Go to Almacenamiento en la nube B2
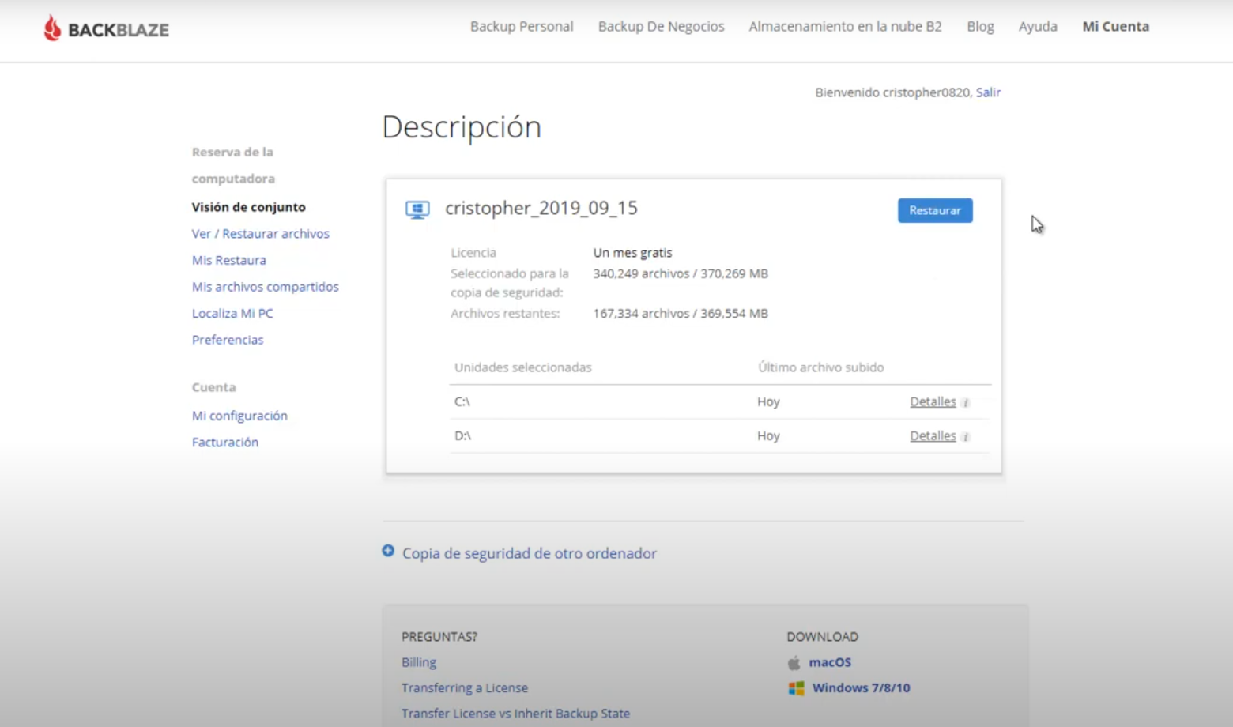The height and width of the screenshot is (727, 1233). [845, 27]
